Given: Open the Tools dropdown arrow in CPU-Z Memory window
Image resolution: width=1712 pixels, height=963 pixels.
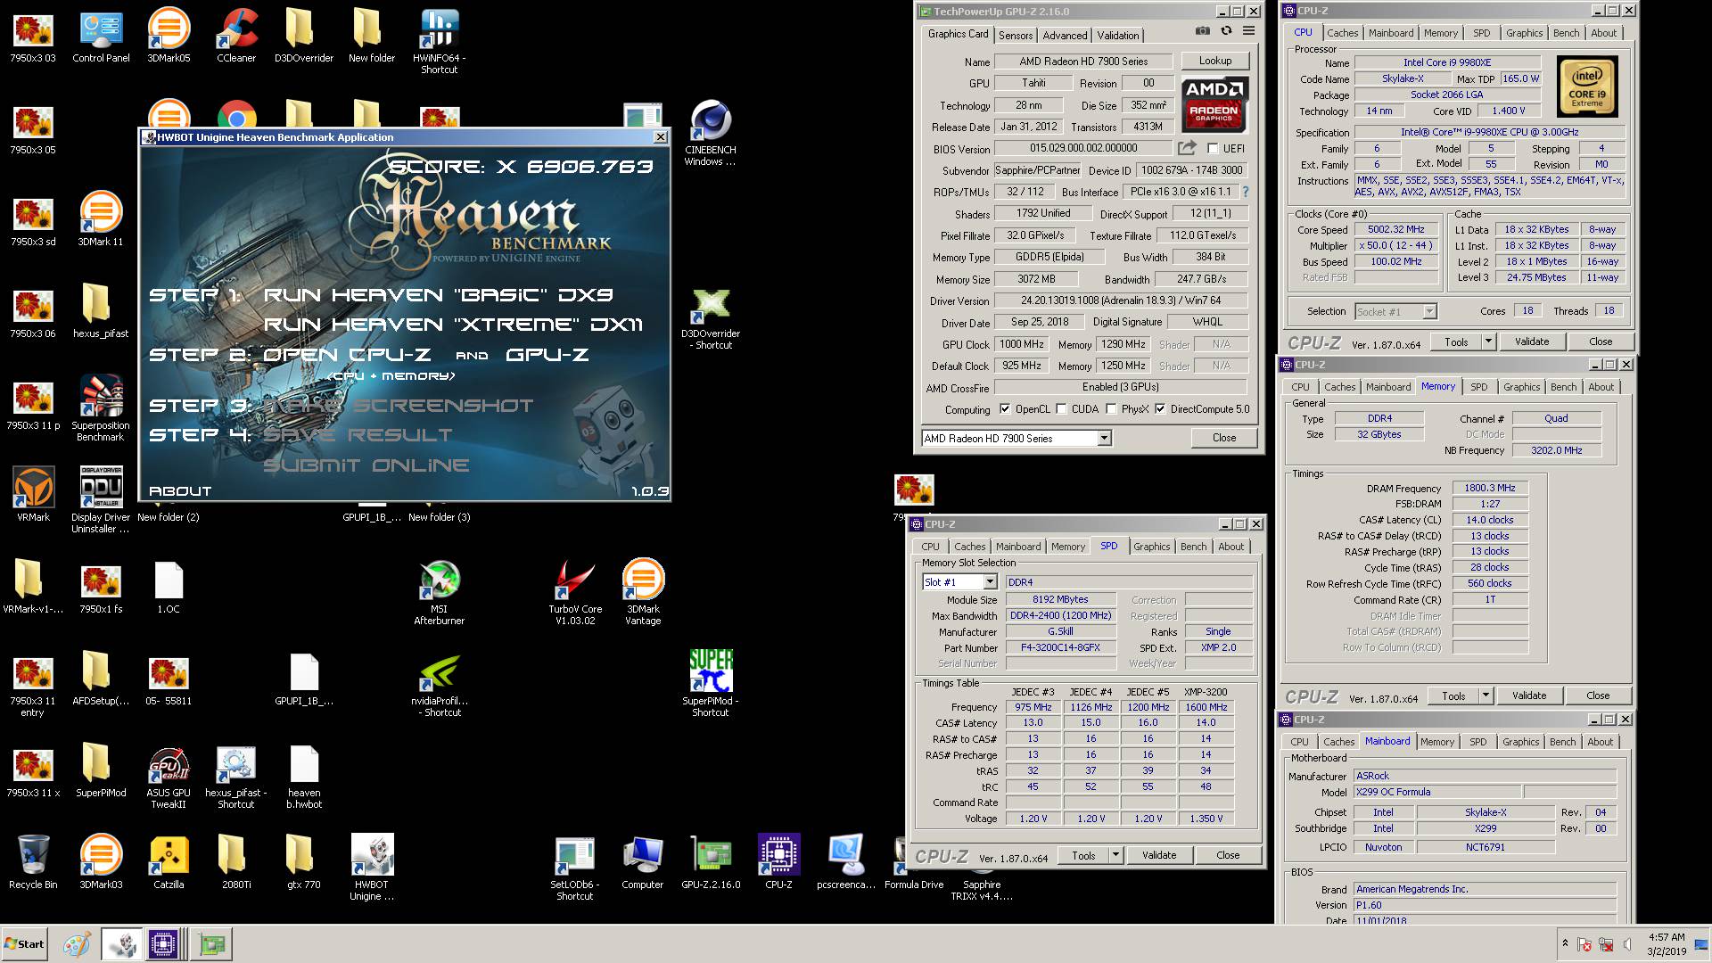Looking at the screenshot, I should point(1485,695).
